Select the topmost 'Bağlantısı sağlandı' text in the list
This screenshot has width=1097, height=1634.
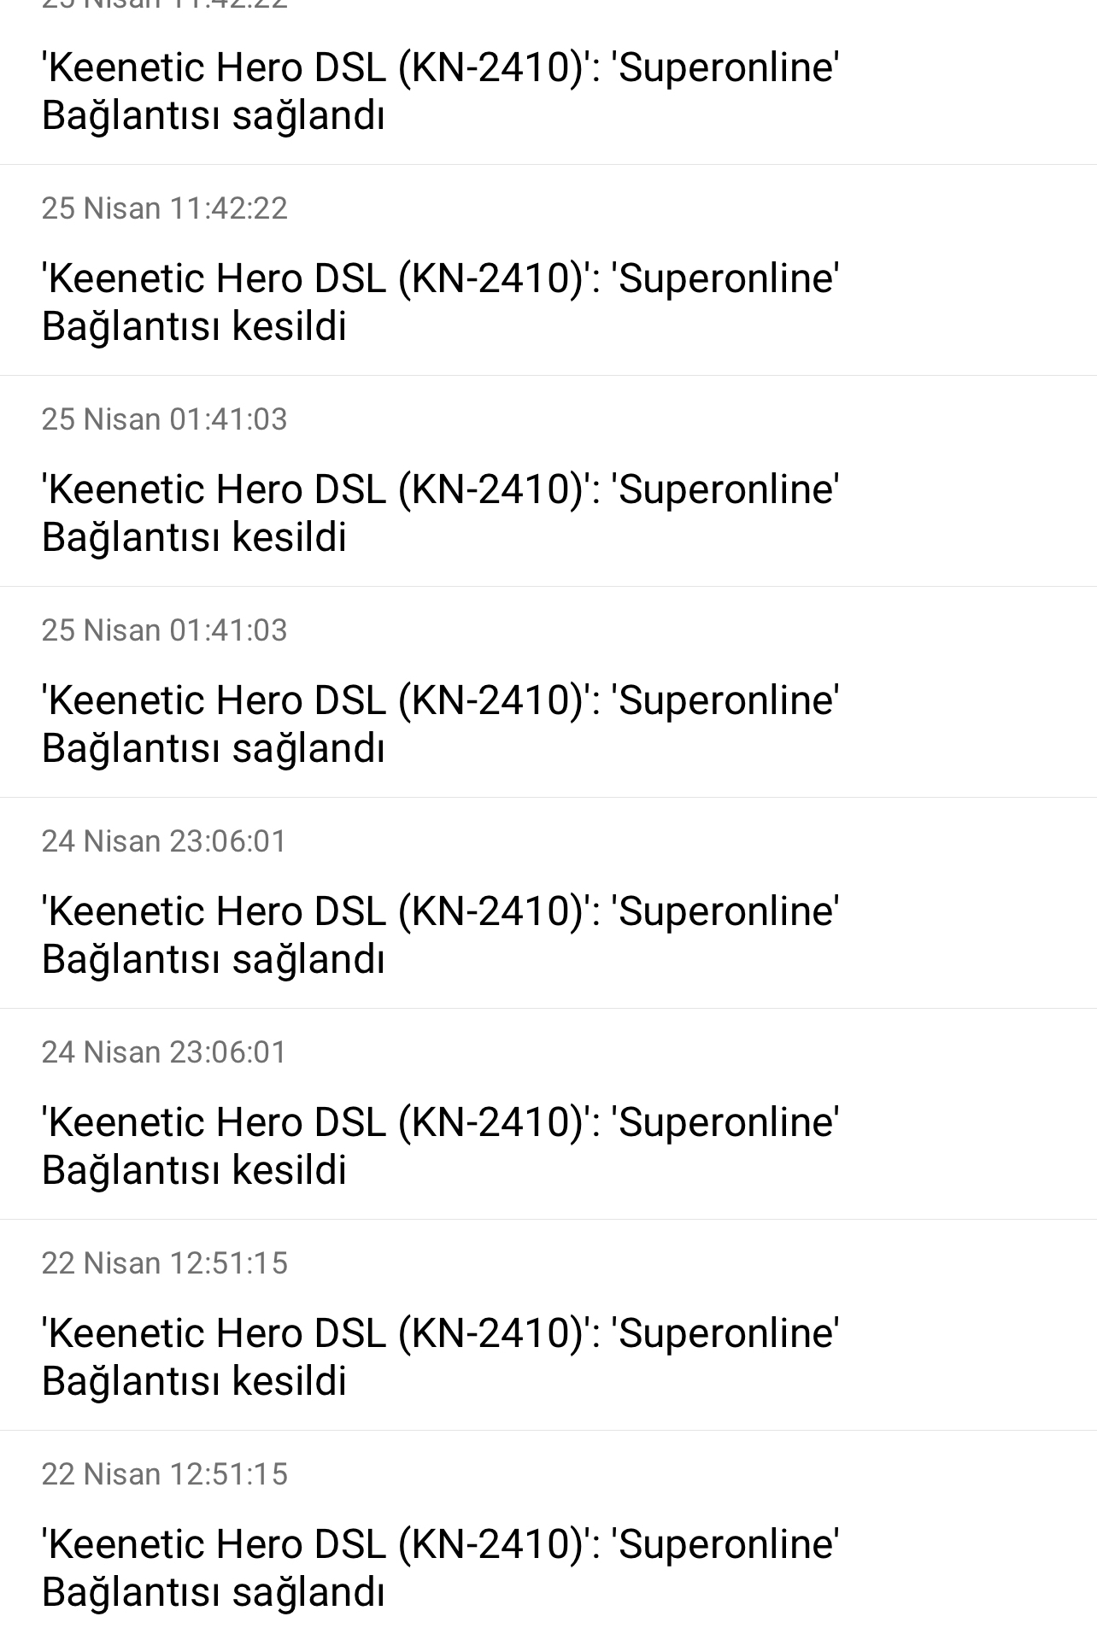pyautogui.click(x=214, y=116)
